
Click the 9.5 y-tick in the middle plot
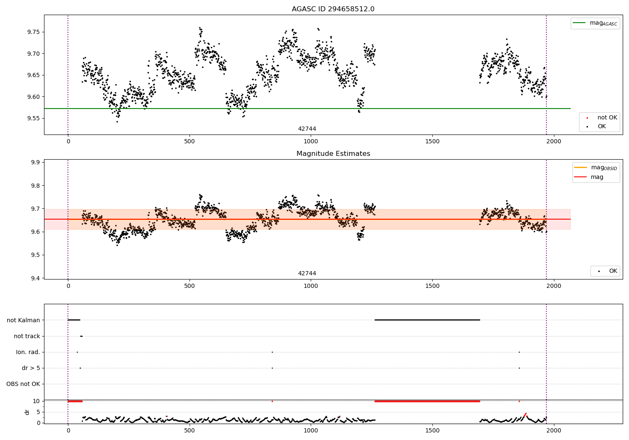[35, 255]
